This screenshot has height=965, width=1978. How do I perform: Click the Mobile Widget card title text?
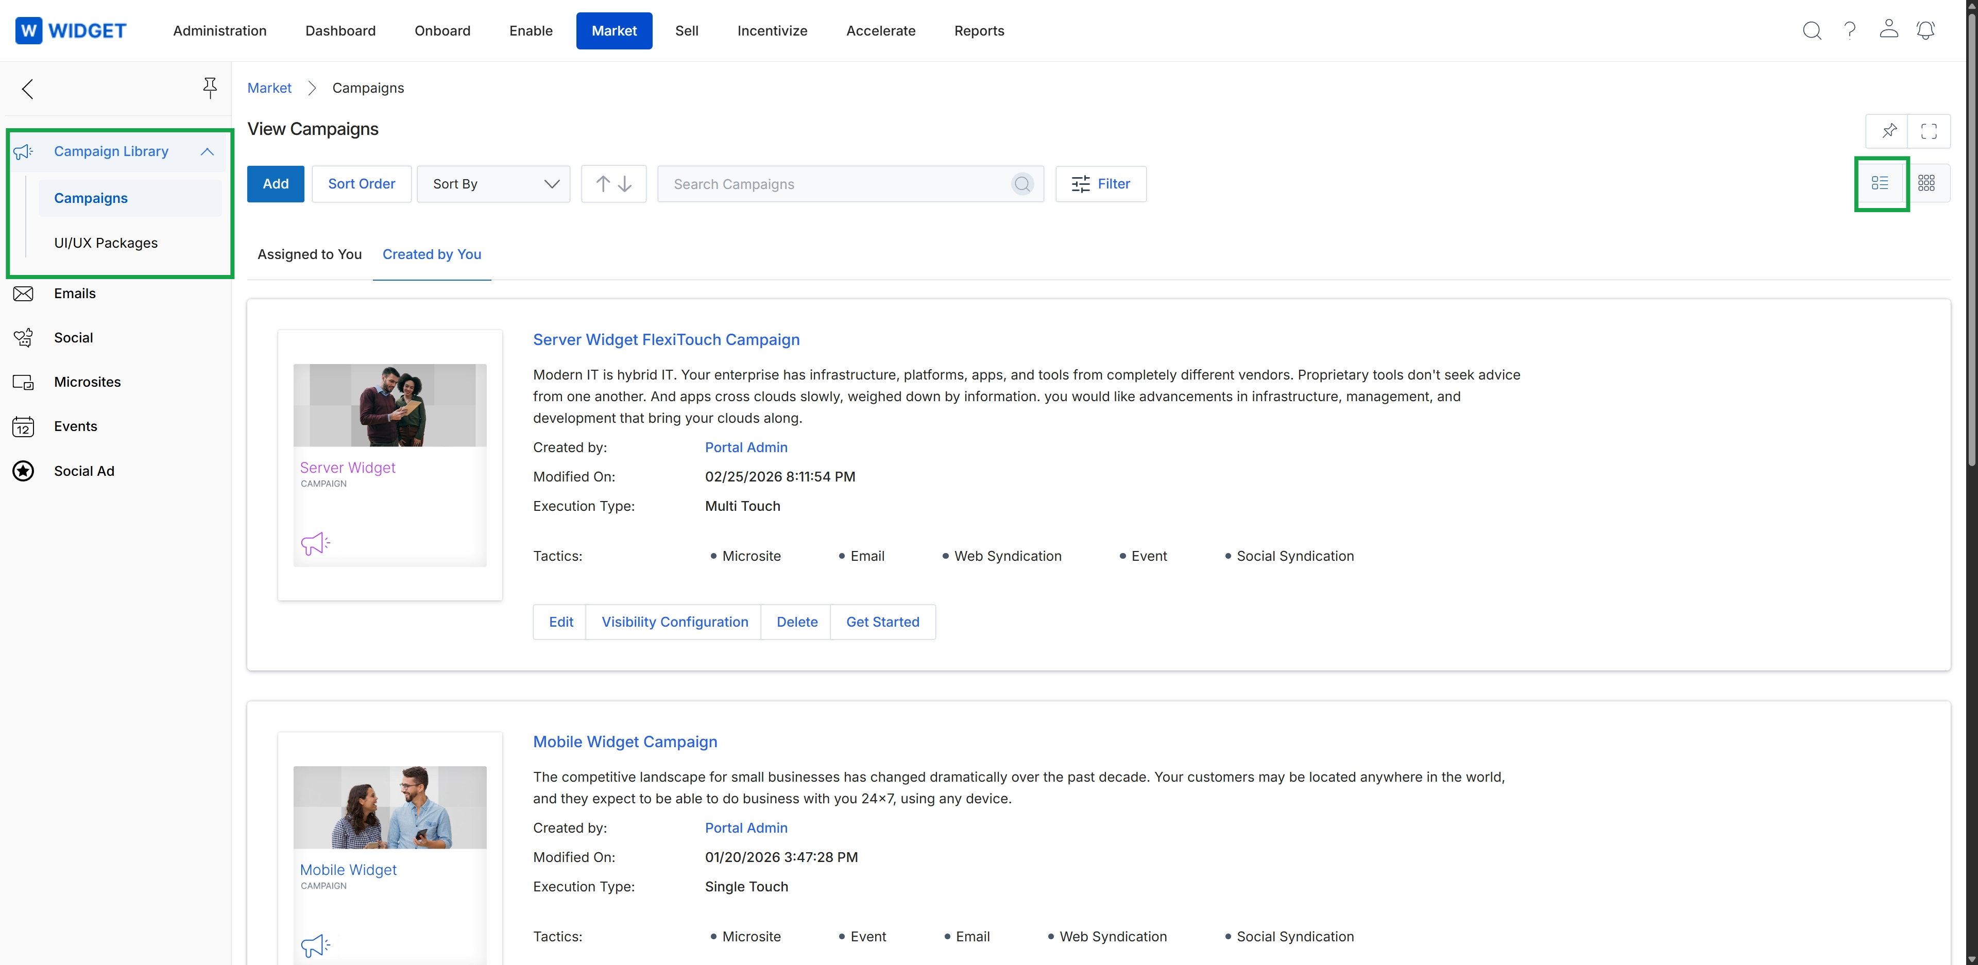pyautogui.click(x=348, y=870)
